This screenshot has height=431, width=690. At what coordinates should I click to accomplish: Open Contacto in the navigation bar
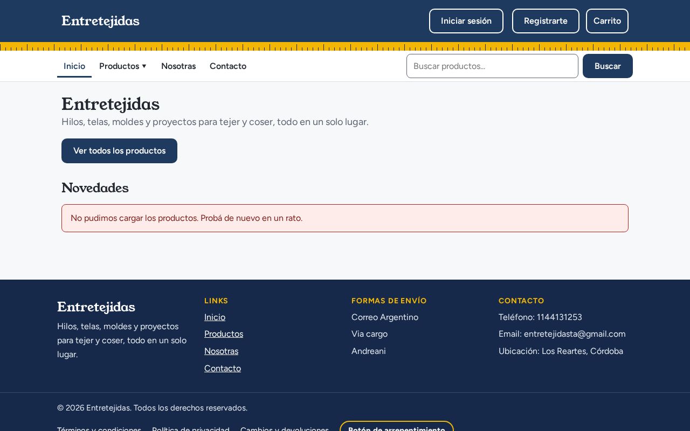(x=228, y=66)
